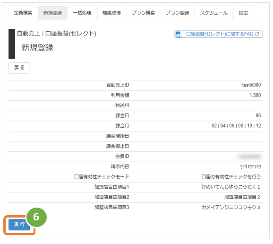Screen dimensions: 273x244
Task: Click the 利用金額 label
Action: [x=120, y=96]
